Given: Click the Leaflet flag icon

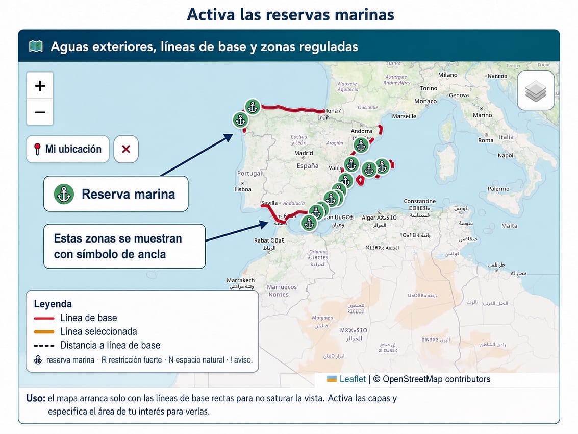Looking at the screenshot, I should [332, 379].
